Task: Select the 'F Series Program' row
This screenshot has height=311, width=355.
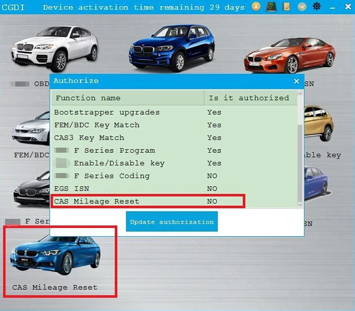Action: pyautogui.click(x=174, y=151)
